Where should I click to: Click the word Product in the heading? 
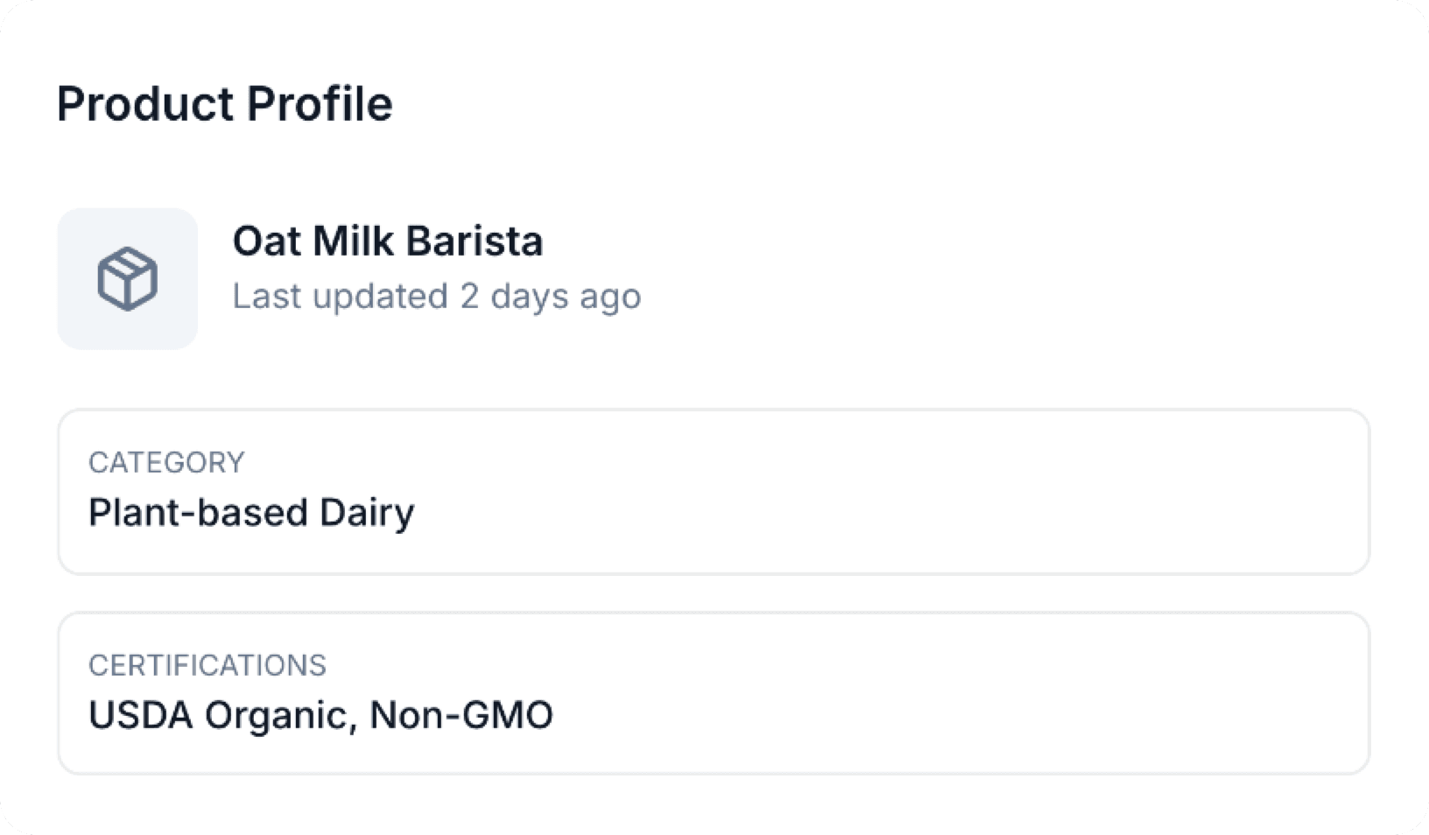145,104
